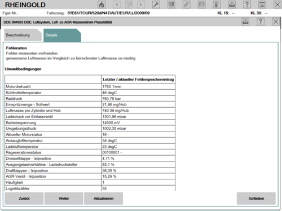
Task: Click the battery status icon
Action: point(217,5)
